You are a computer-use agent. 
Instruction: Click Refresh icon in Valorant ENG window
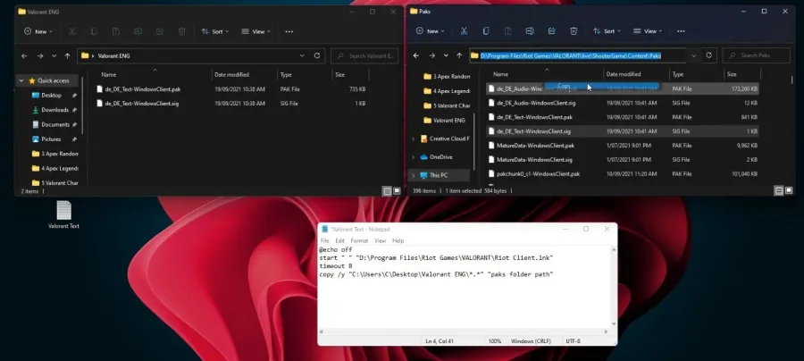(x=317, y=56)
